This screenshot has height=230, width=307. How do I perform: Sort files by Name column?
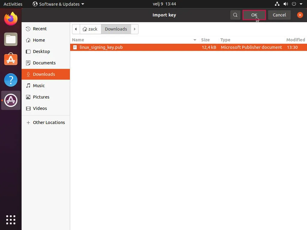coord(134,40)
